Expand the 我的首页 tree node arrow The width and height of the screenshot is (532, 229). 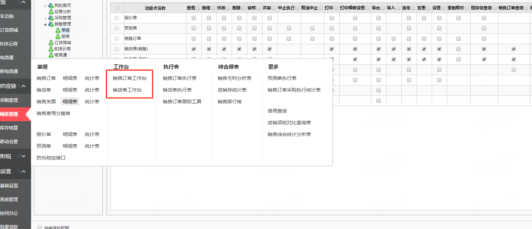pos(46,6)
